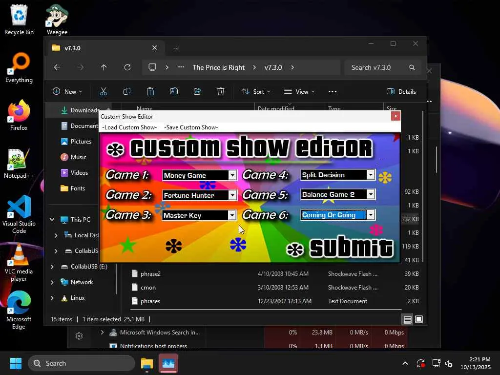Viewport: 500px width, 375px height.
Task: Click the v7.3.0 breadcrumb in address bar
Action: (x=273, y=67)
